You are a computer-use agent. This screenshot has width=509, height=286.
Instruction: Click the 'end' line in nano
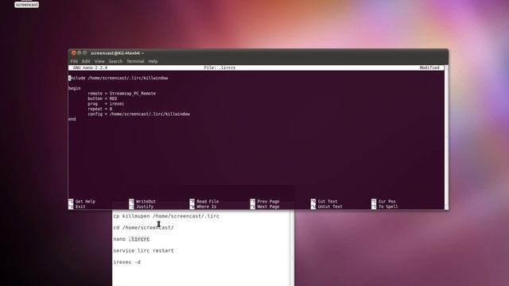(72, 119)
